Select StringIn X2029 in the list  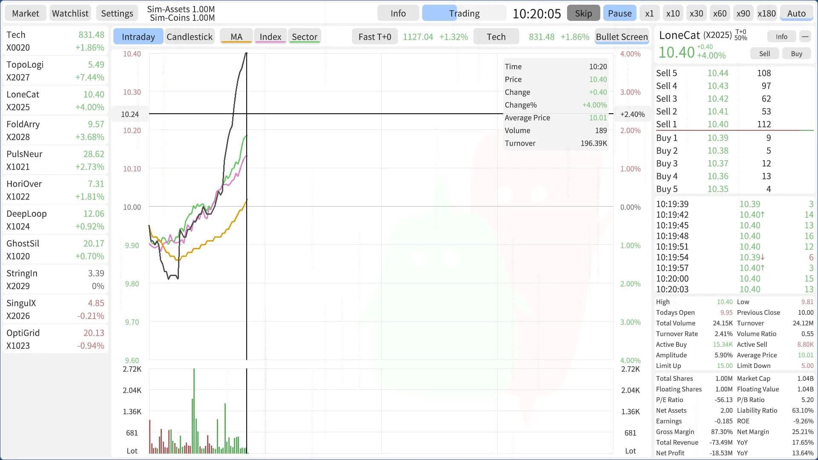pyautogui.click(x=55, y=279)
